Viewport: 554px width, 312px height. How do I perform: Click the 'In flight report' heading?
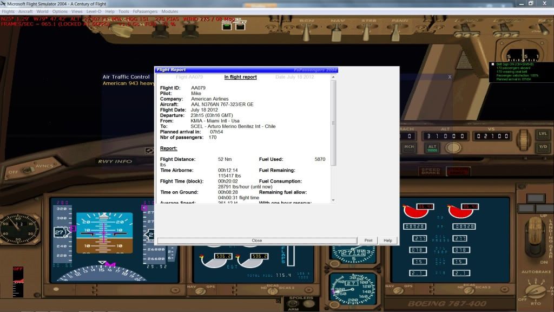[241, 77]
